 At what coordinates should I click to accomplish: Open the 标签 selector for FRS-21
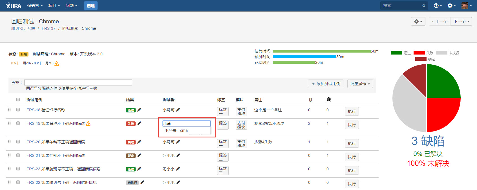pos(223,157)
